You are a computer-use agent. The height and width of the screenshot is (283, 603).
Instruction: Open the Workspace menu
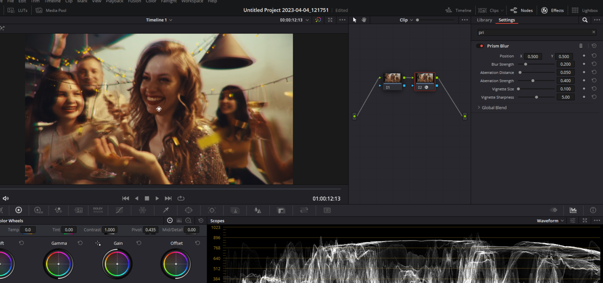tap(192, 2)
